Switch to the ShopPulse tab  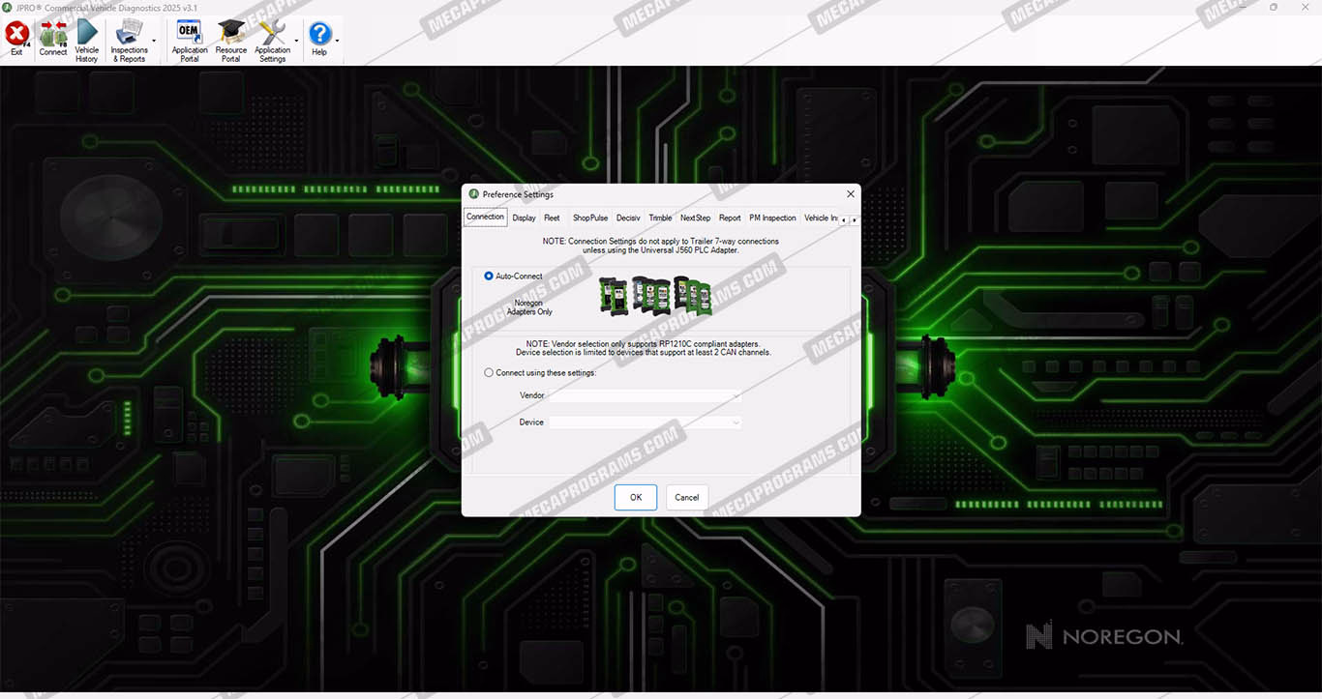point(589,218)
